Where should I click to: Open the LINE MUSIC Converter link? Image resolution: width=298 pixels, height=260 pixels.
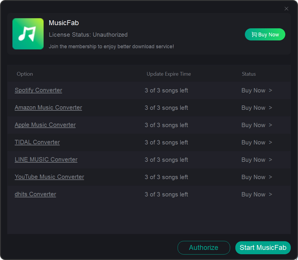(46, 159)
